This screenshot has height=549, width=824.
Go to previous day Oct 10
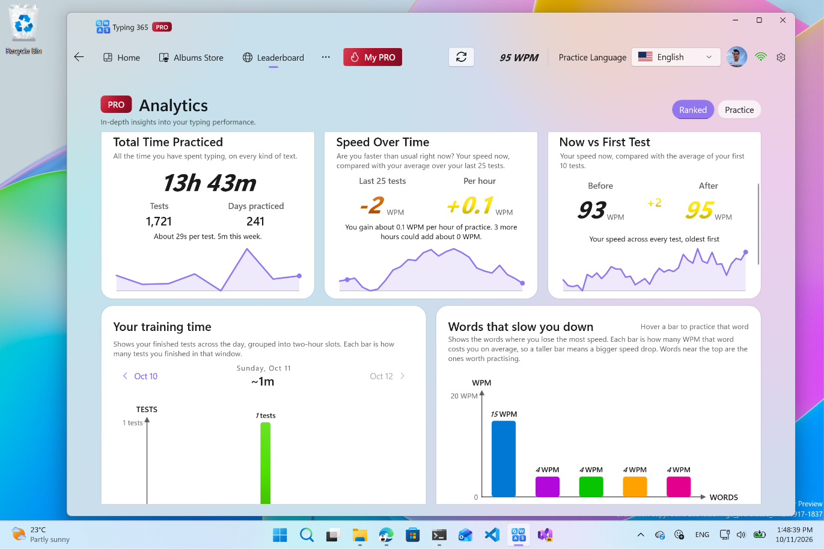tap(140, 376)
